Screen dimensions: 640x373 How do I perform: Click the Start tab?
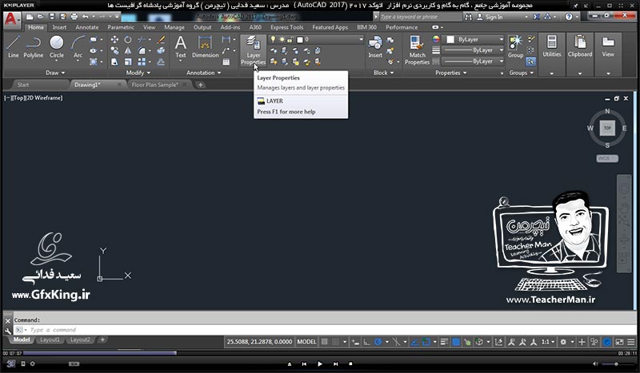[23, 85]
